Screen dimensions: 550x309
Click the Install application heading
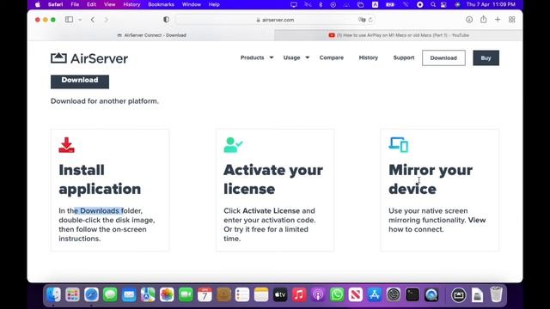click(100, 179)
